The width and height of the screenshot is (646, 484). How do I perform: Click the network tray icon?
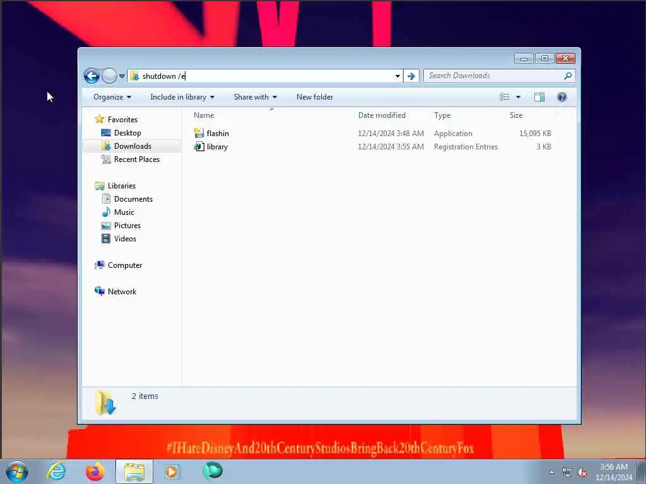pyautogui.click(x=567, y=473)
